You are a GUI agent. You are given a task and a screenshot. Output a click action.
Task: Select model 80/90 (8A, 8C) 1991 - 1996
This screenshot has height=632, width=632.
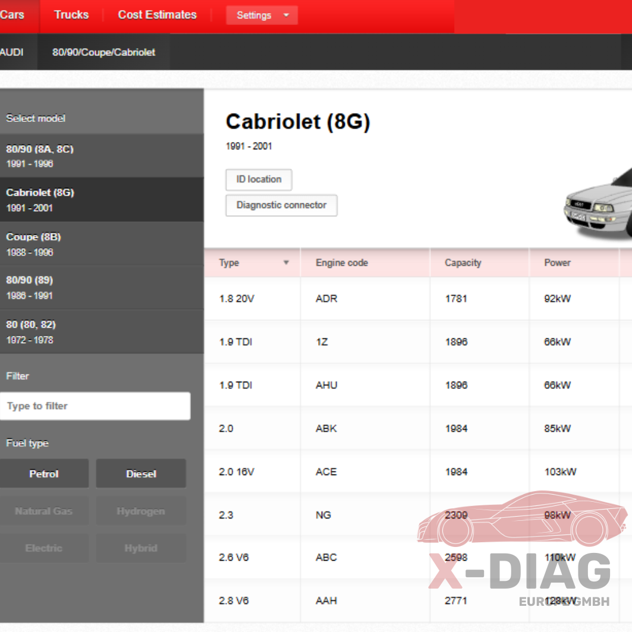pos(102,156)
